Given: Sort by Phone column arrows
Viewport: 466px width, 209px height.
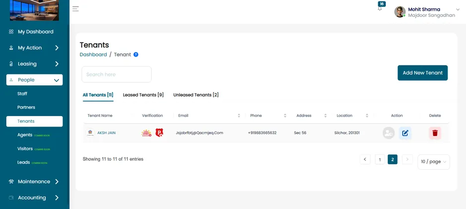Looking at the screenshot, I should (x=285, y=116).
